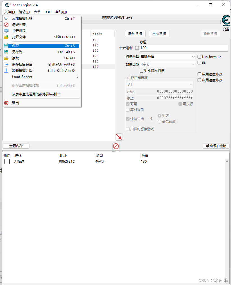Open the Edit (编辑) menu
This screenshot has height=285, width=231.
tap(24, 12)
